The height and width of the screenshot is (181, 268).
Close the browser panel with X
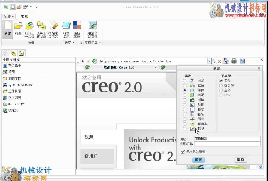(x=262, y=60)
